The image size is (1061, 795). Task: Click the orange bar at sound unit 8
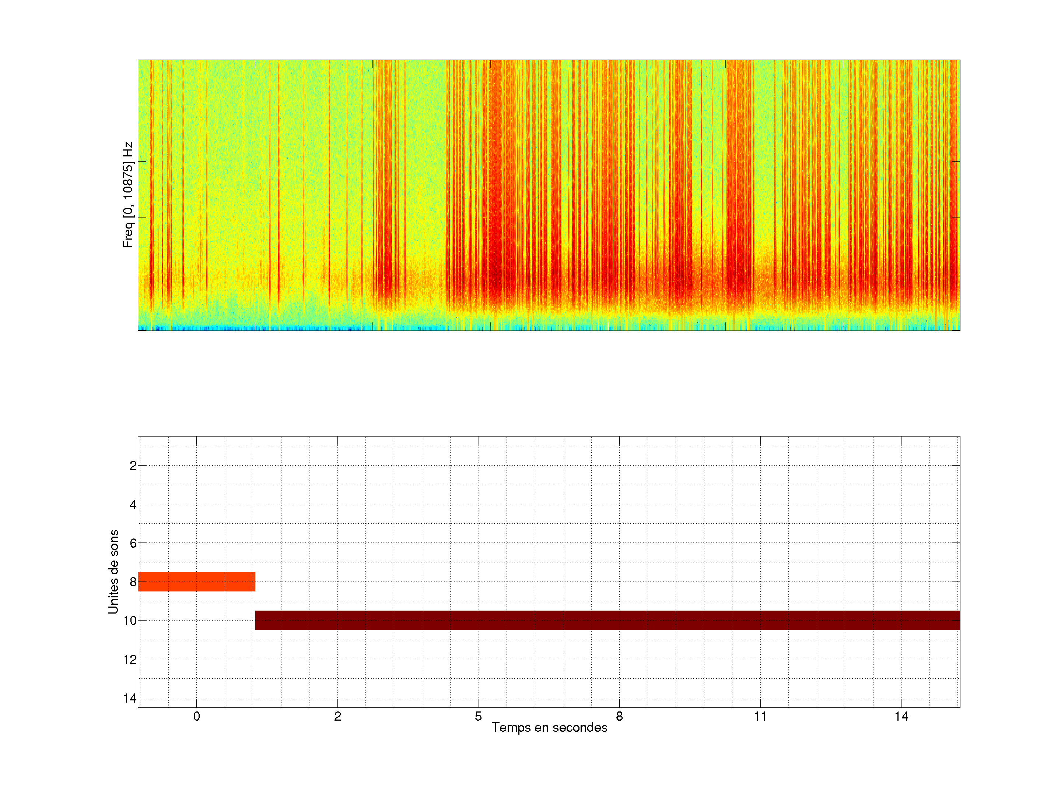point(196,581)
